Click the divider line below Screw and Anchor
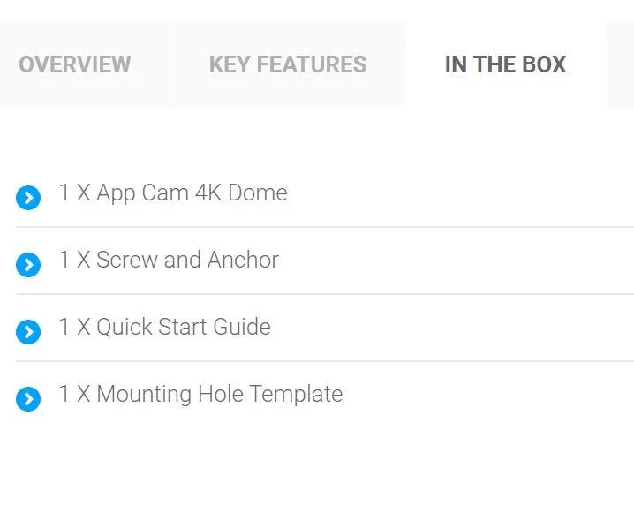This screenshot has width=634, height=506. (x=325, y=294)
